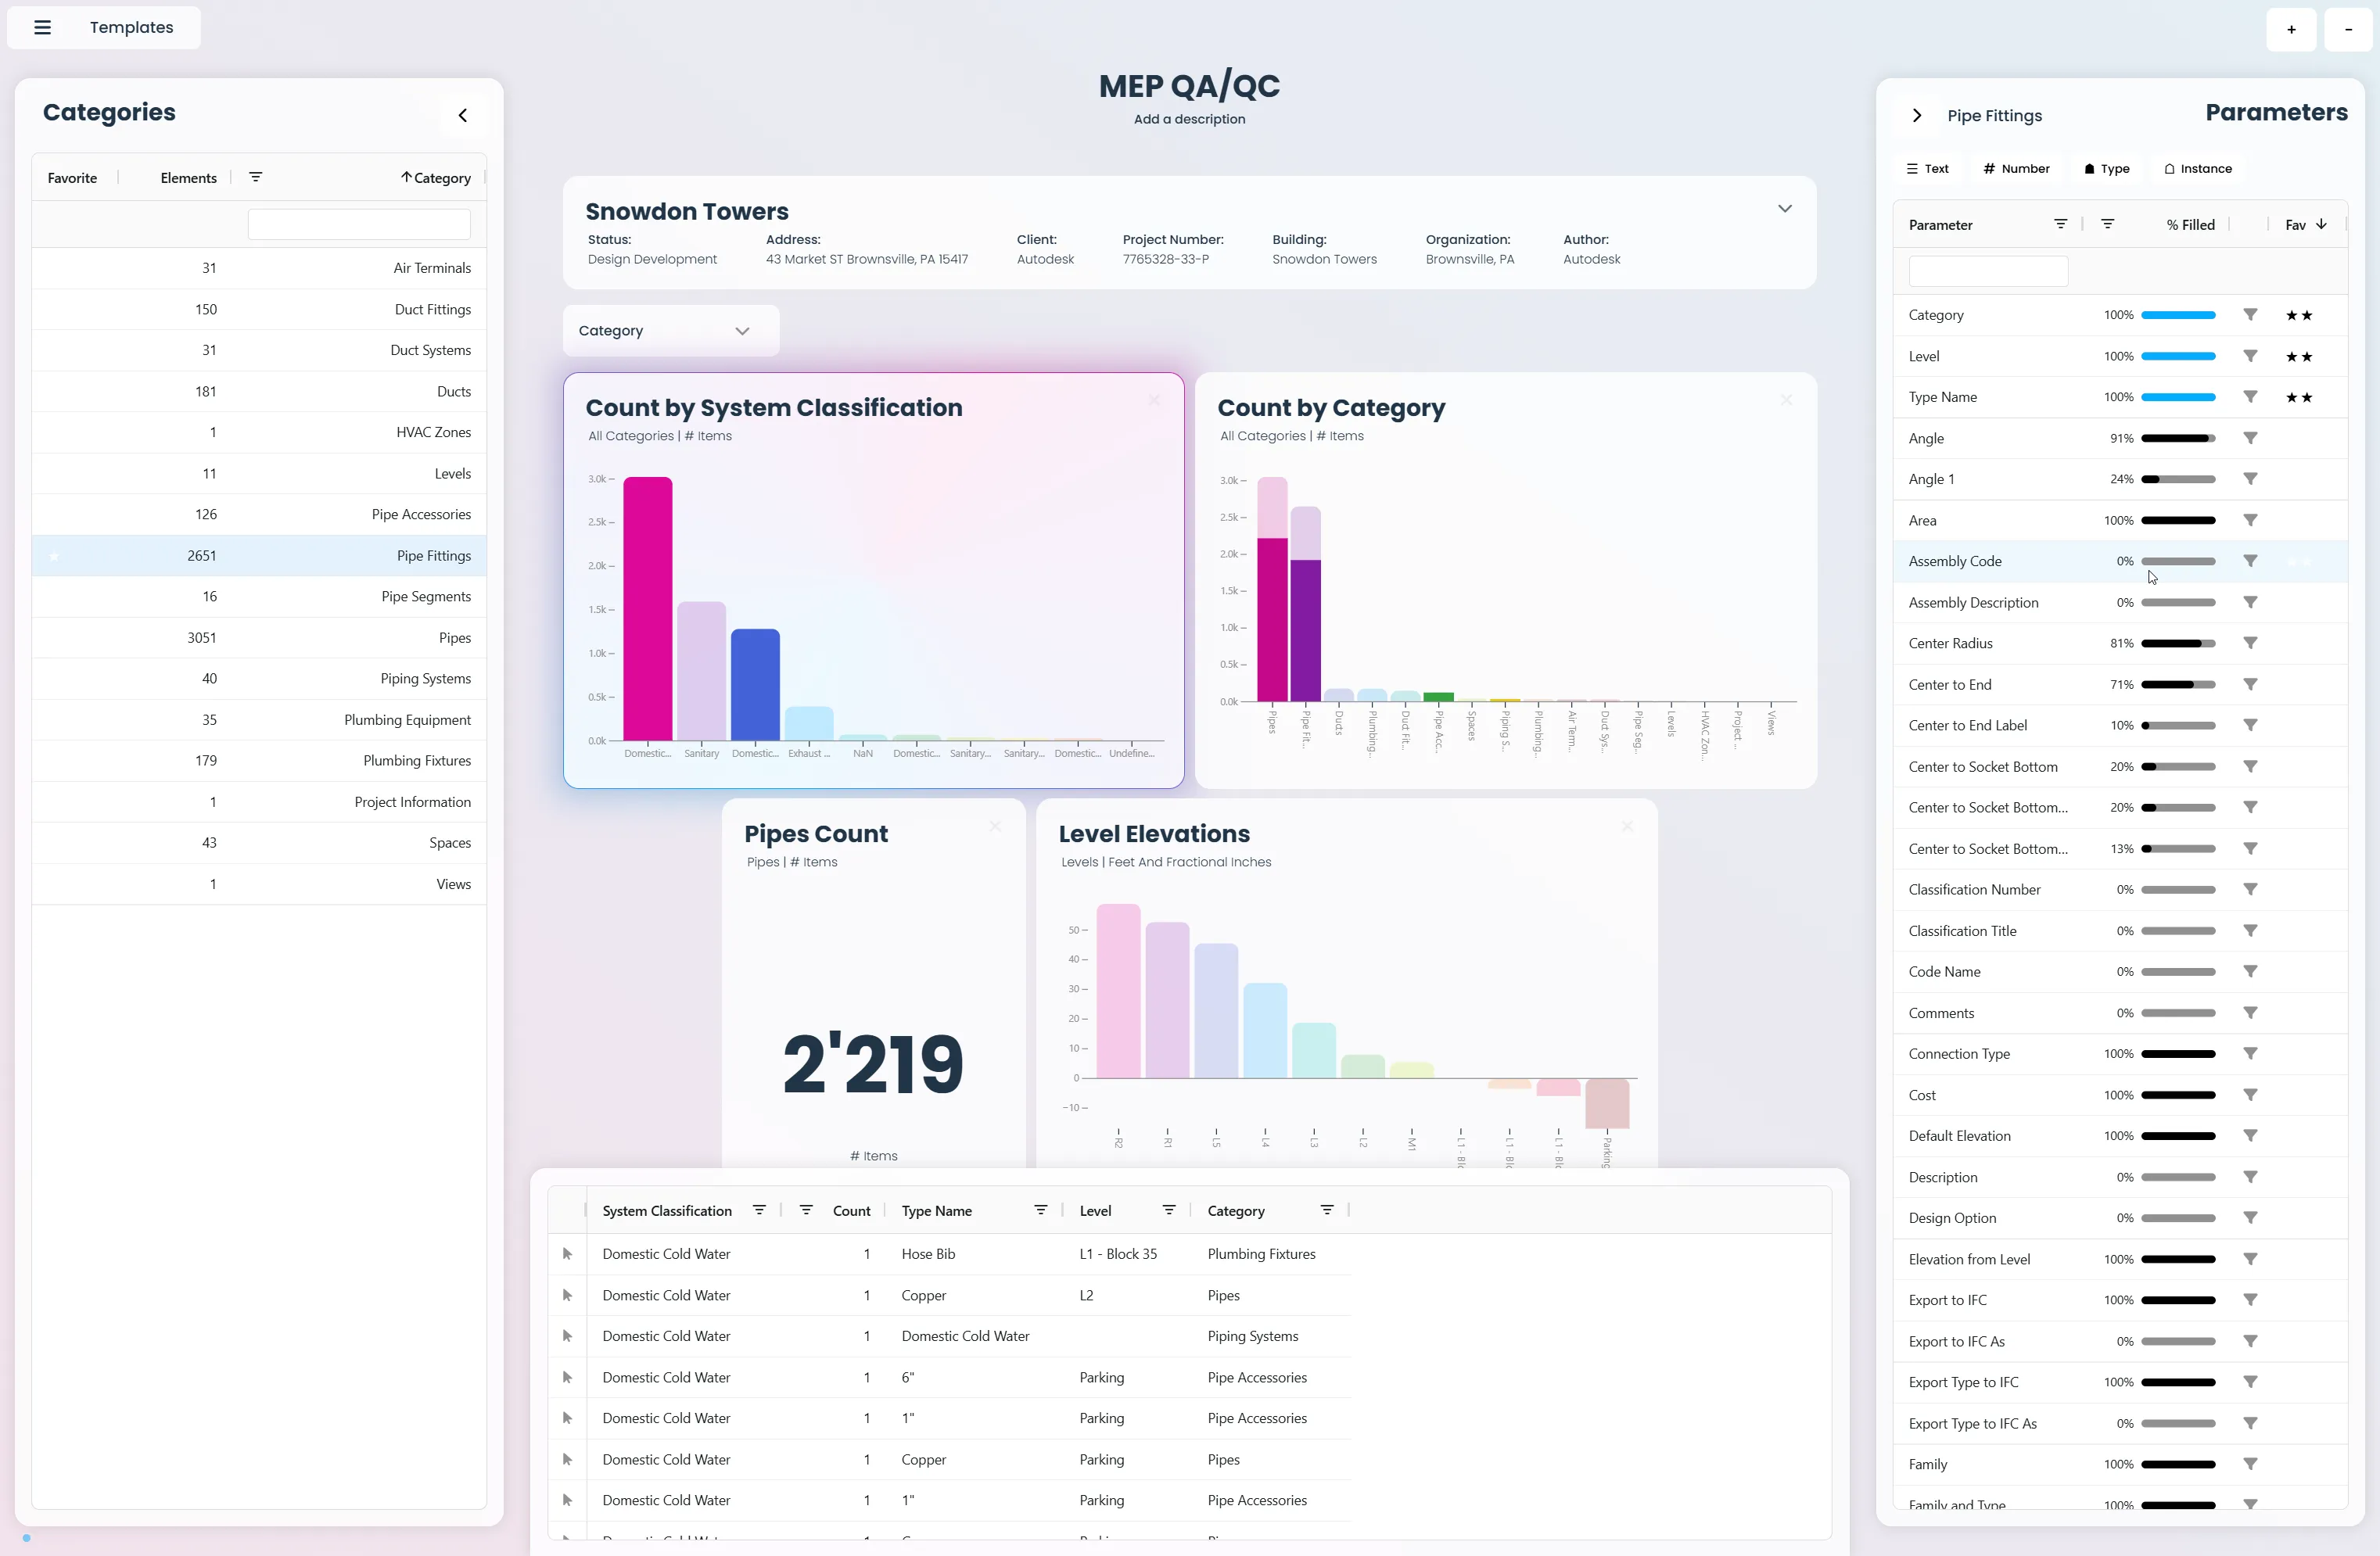This screenshot has width=2380, height=1556.
Task: Toggle the Text parameter filter
Action: pos(1927,169)
